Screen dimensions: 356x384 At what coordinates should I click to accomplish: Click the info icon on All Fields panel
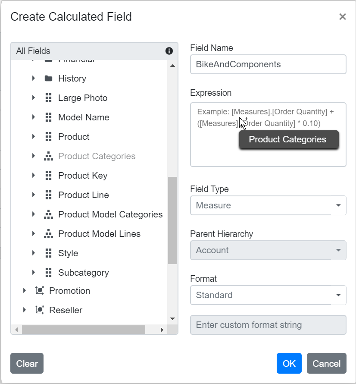[169, 50]
